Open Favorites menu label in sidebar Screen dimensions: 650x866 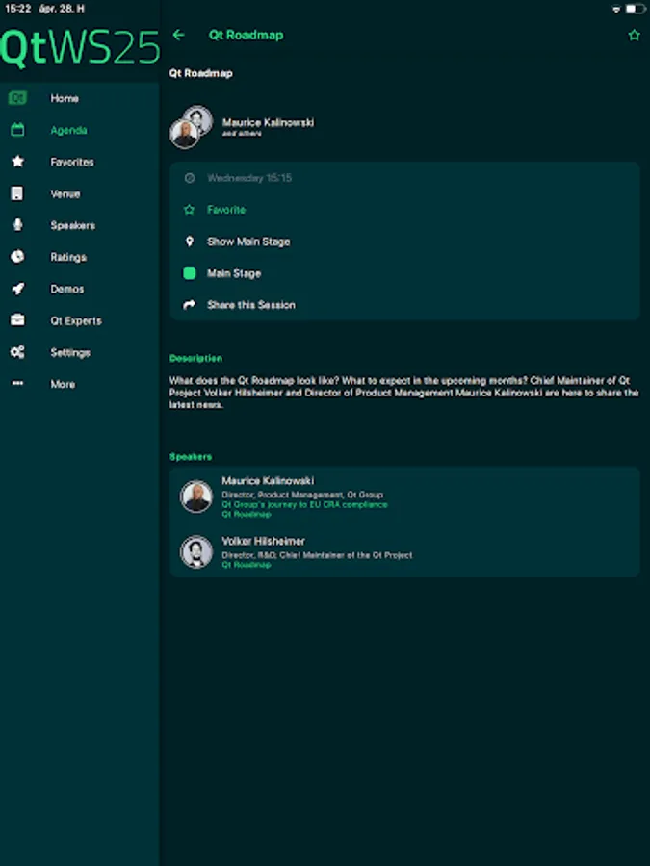click(72, 162)
